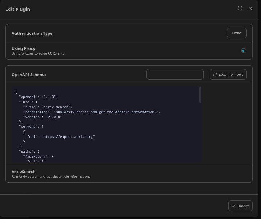Click the OpenAPI schema URL input field
261x219 pixels.
pos(175,74)
